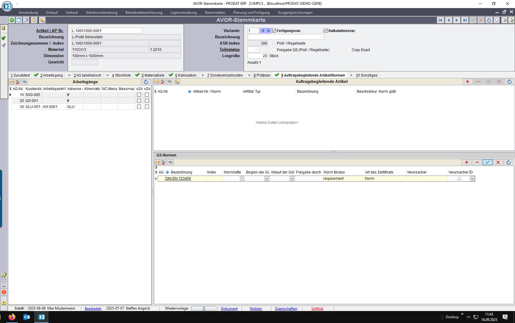
Task: Confirm the QS-Normen entry with the checkmark
Action: pyautogui.click(x=487, y=162)
